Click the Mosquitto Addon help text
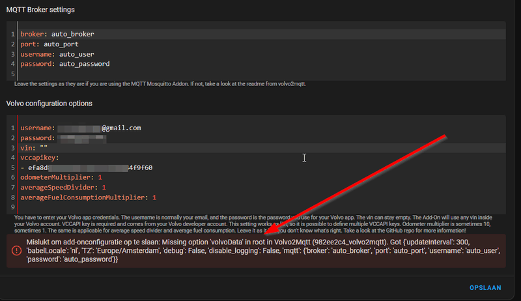Screen dimensions: 521x301 point(160,84)
